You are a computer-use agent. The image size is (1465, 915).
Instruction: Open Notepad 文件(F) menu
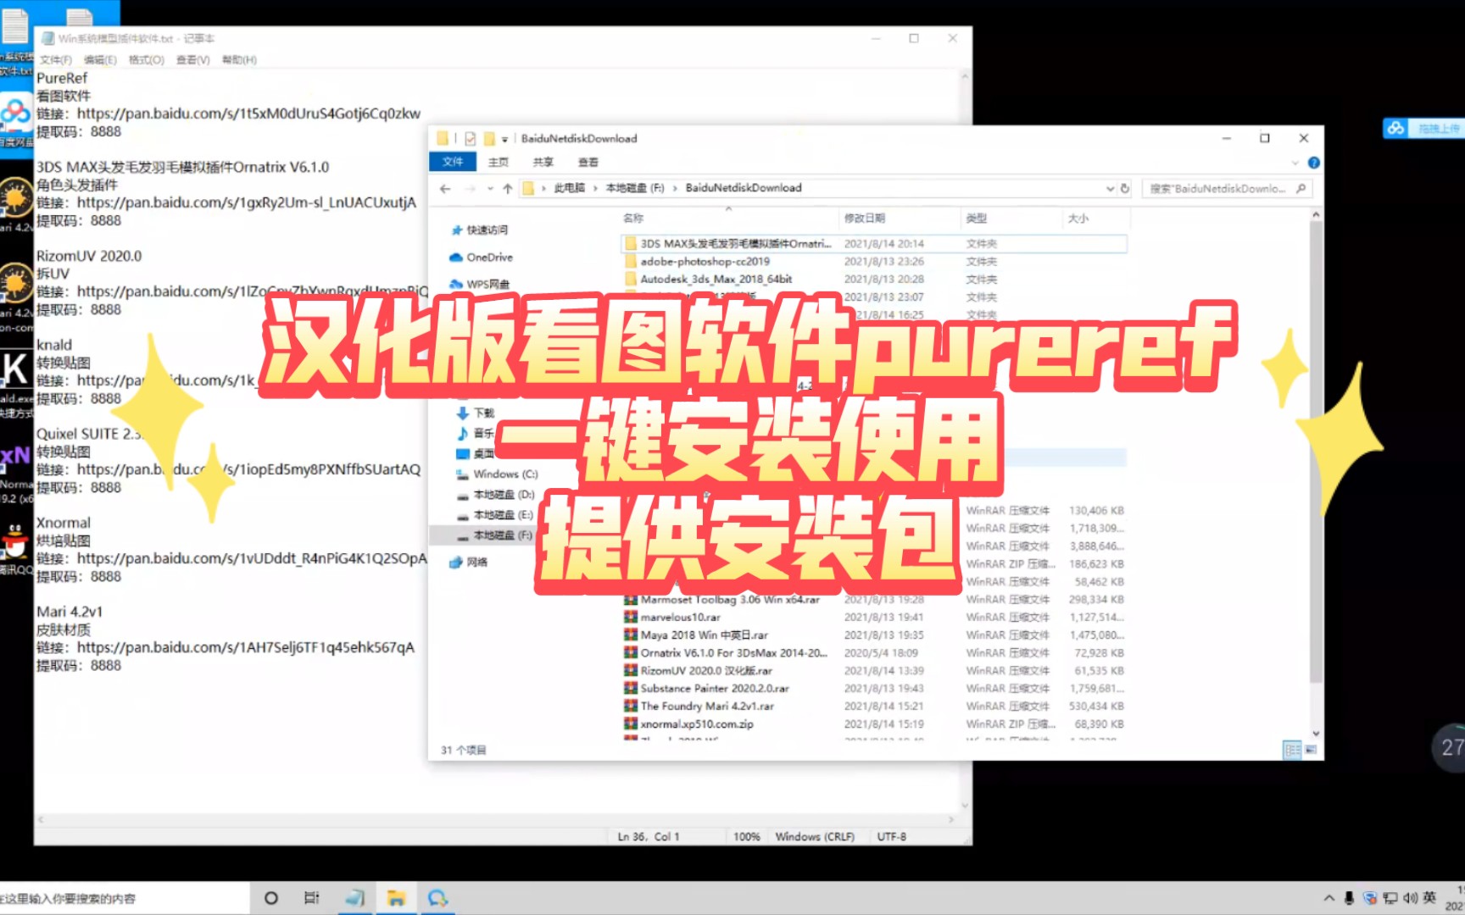[x=56, y=60]
